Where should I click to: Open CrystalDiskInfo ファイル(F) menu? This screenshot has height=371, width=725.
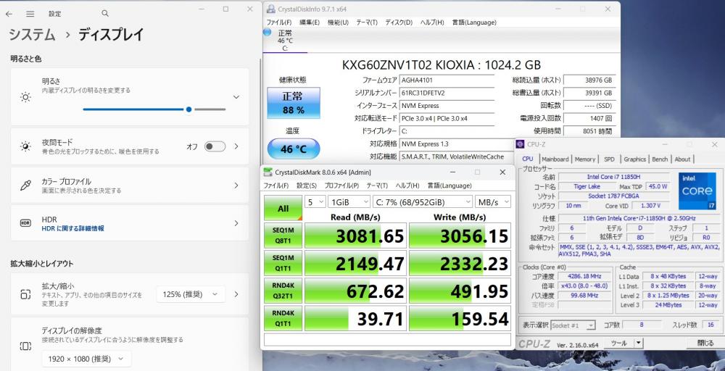[x=279, y=22]
